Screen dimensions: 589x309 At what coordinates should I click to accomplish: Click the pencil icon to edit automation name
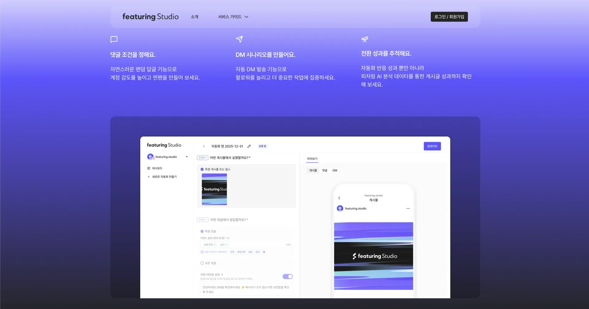249,146
